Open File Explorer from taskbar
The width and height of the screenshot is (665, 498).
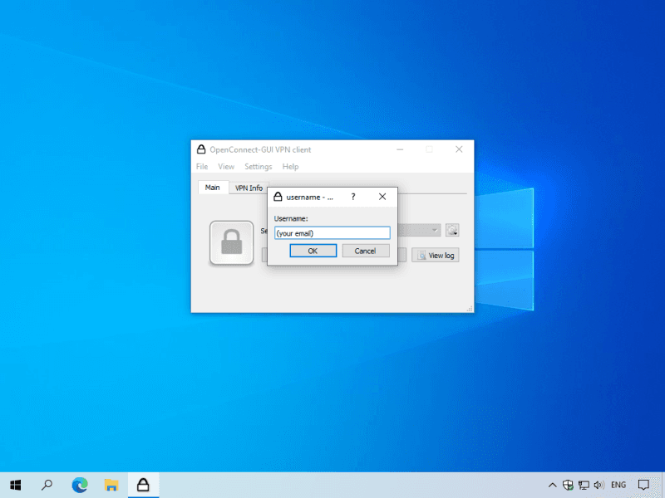pyautogui.click(x=111, y=485)
